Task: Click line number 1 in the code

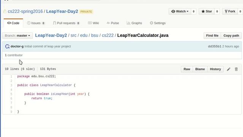Action: 11,76
